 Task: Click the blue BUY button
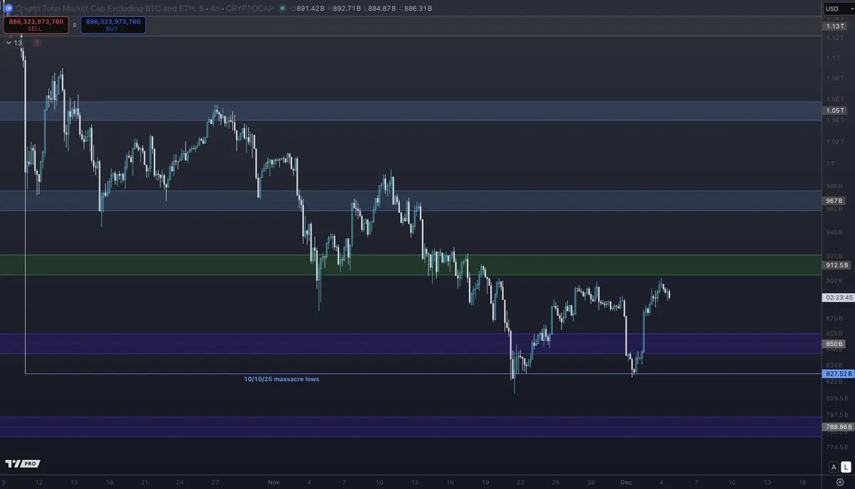pos(113,25)
